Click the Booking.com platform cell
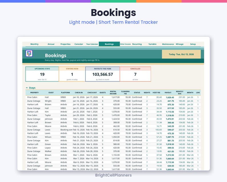Image resolution: width=227 pixels, height=182 pixels. [x=66, y=130]
